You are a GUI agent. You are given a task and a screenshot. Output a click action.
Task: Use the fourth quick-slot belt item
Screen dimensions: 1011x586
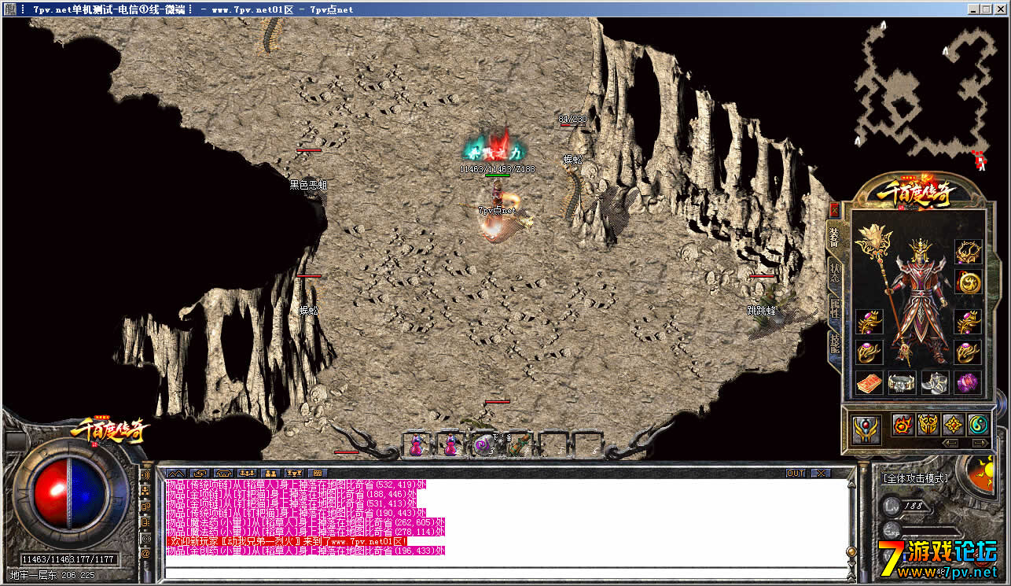517,445
